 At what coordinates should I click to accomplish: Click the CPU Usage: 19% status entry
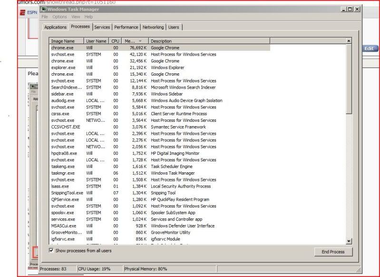tap(100, 269)
